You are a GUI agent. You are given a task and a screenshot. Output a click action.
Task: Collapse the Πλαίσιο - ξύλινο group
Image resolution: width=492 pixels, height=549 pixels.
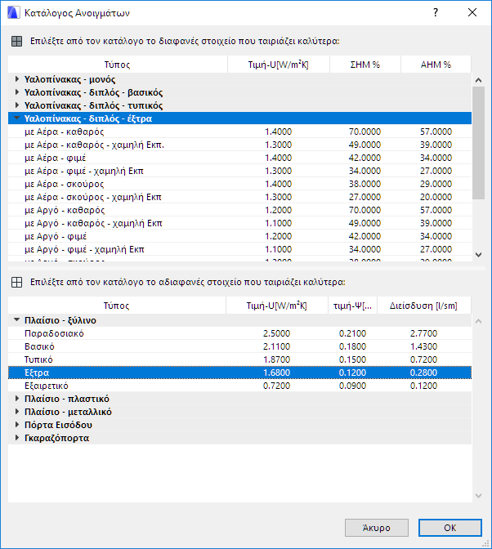[17, 320]
